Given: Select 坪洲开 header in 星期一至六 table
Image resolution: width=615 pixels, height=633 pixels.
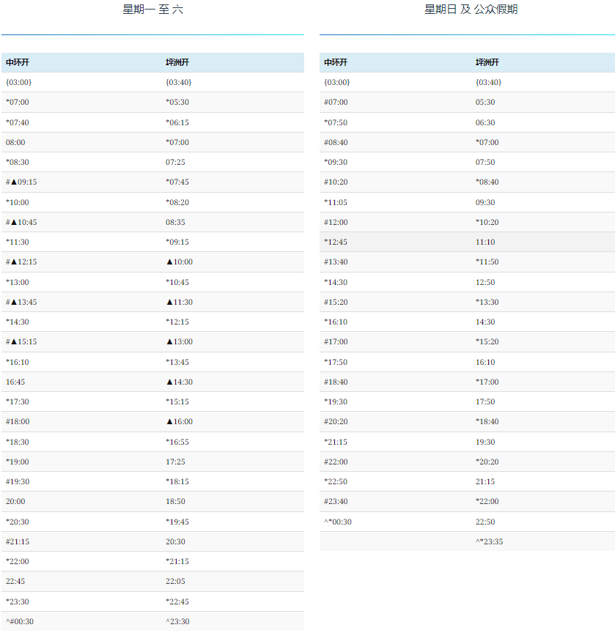Looking at the screenshot, I should click(177, 62).
